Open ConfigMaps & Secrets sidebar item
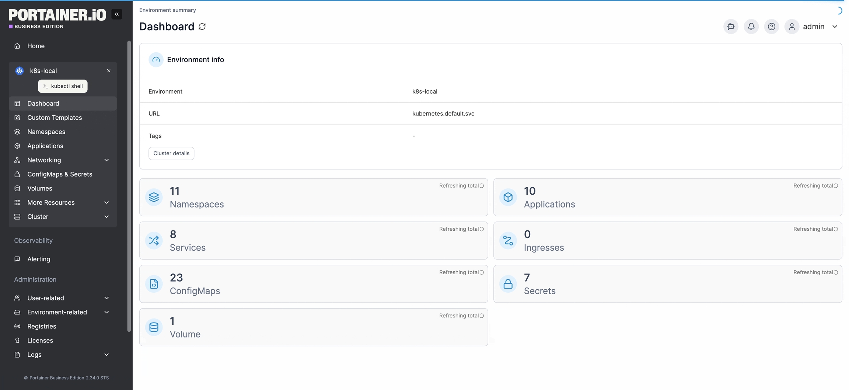 point(60,174)
